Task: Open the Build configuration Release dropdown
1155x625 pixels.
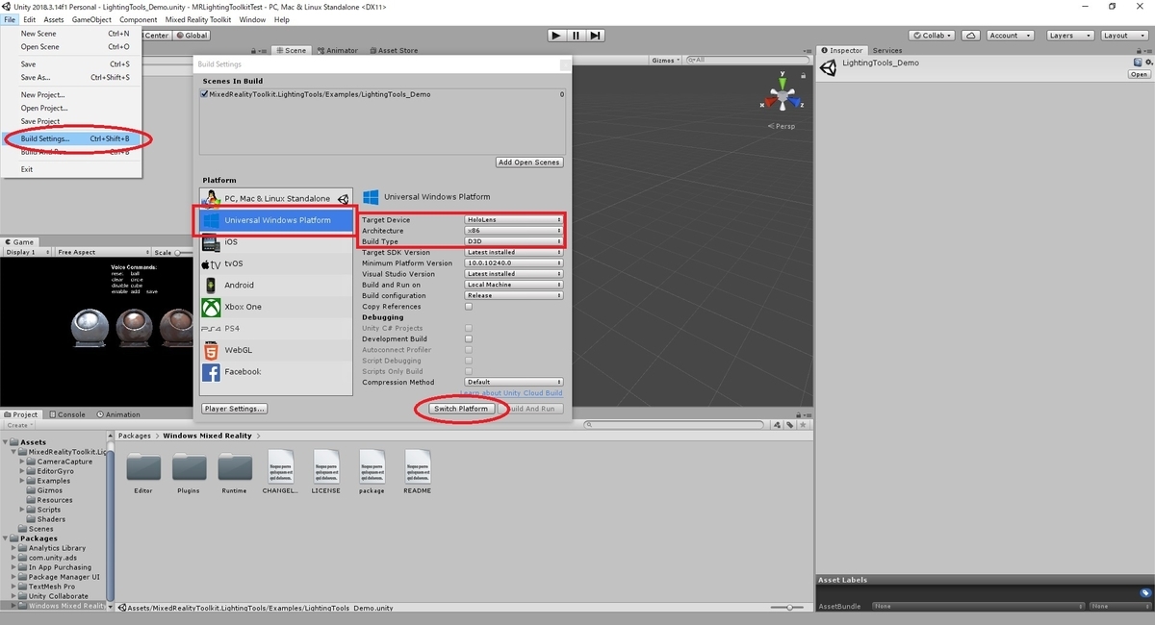Action: point(514,295)
